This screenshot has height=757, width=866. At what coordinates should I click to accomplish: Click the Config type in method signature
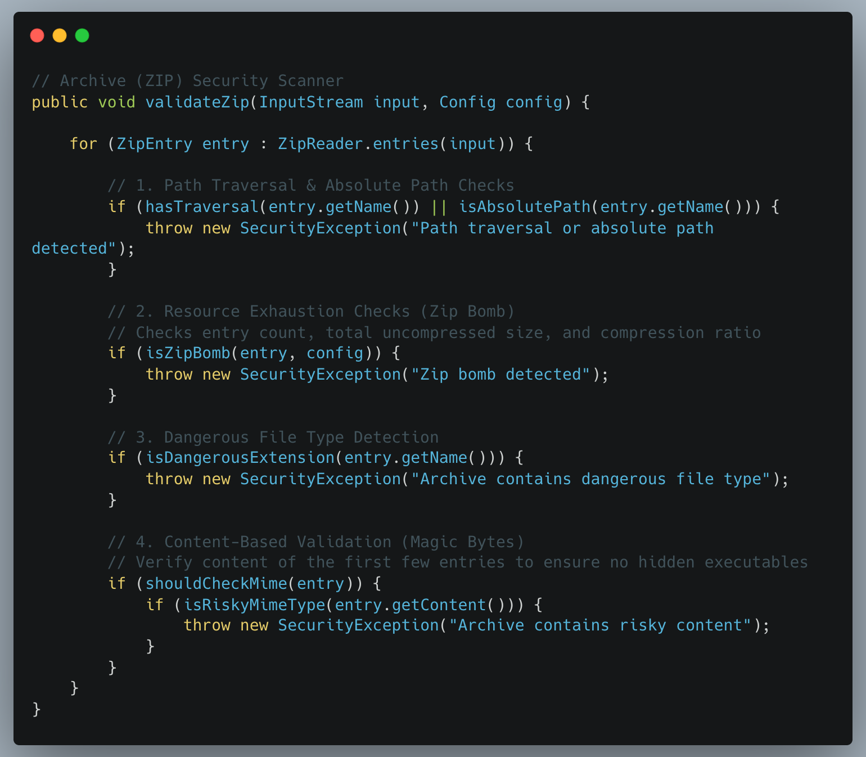click(467, 102)
